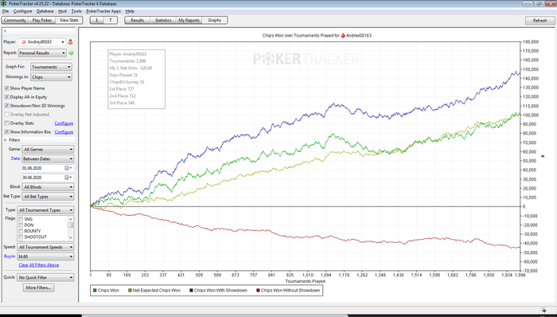Toggle Show Player Name checkbox
The width and height of the screenshot is (557, 317).
[x=6, y=88]
